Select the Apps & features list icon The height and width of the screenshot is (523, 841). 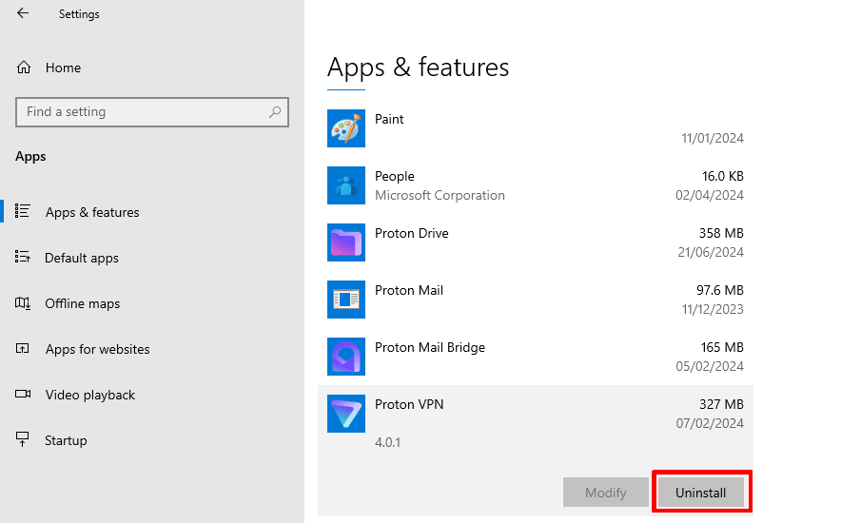23,211
